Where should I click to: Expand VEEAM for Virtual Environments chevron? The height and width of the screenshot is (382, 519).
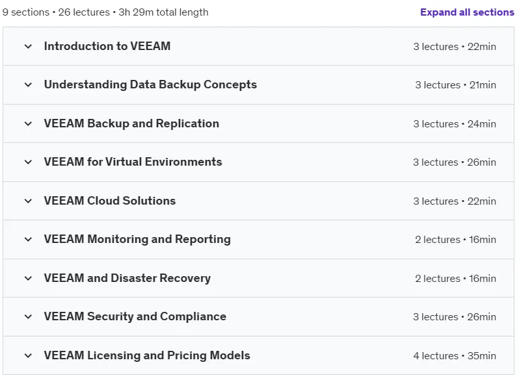pos(28,162)
